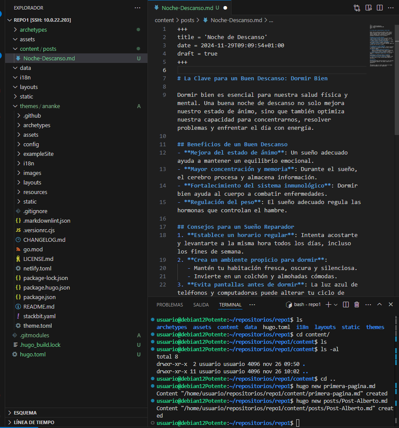Screen dimensions: 399x428
Task: Expand the archetypes folder at repo root
Action: click(33, 30)
